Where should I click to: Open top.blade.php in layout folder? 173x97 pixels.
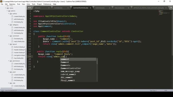(x=19, y=58)
